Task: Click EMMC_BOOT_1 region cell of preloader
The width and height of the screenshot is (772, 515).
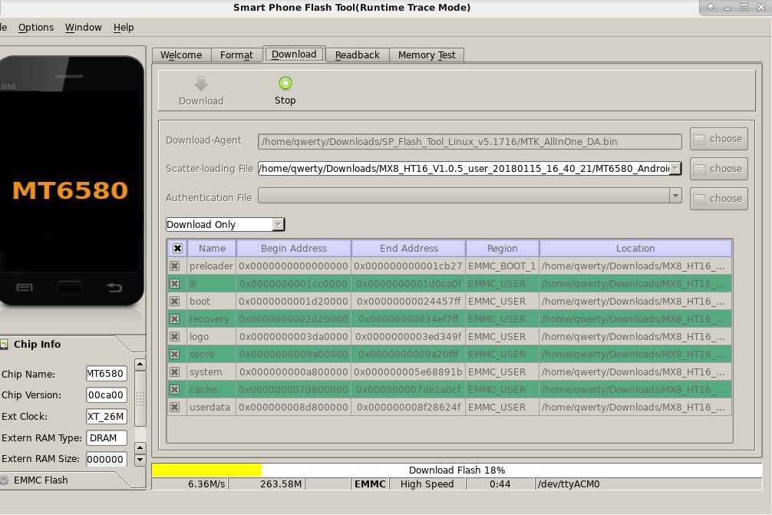Action: [502, 266]
